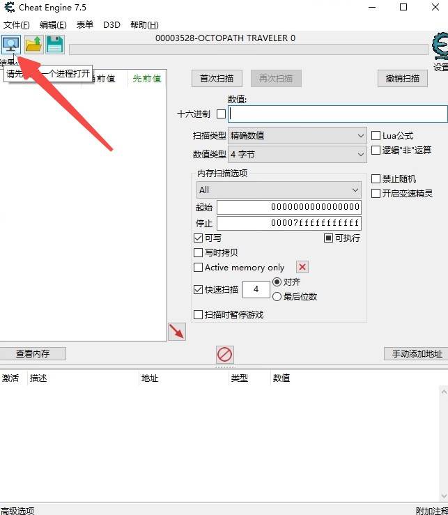Open 查看内存 memory view

pos(33,354)
